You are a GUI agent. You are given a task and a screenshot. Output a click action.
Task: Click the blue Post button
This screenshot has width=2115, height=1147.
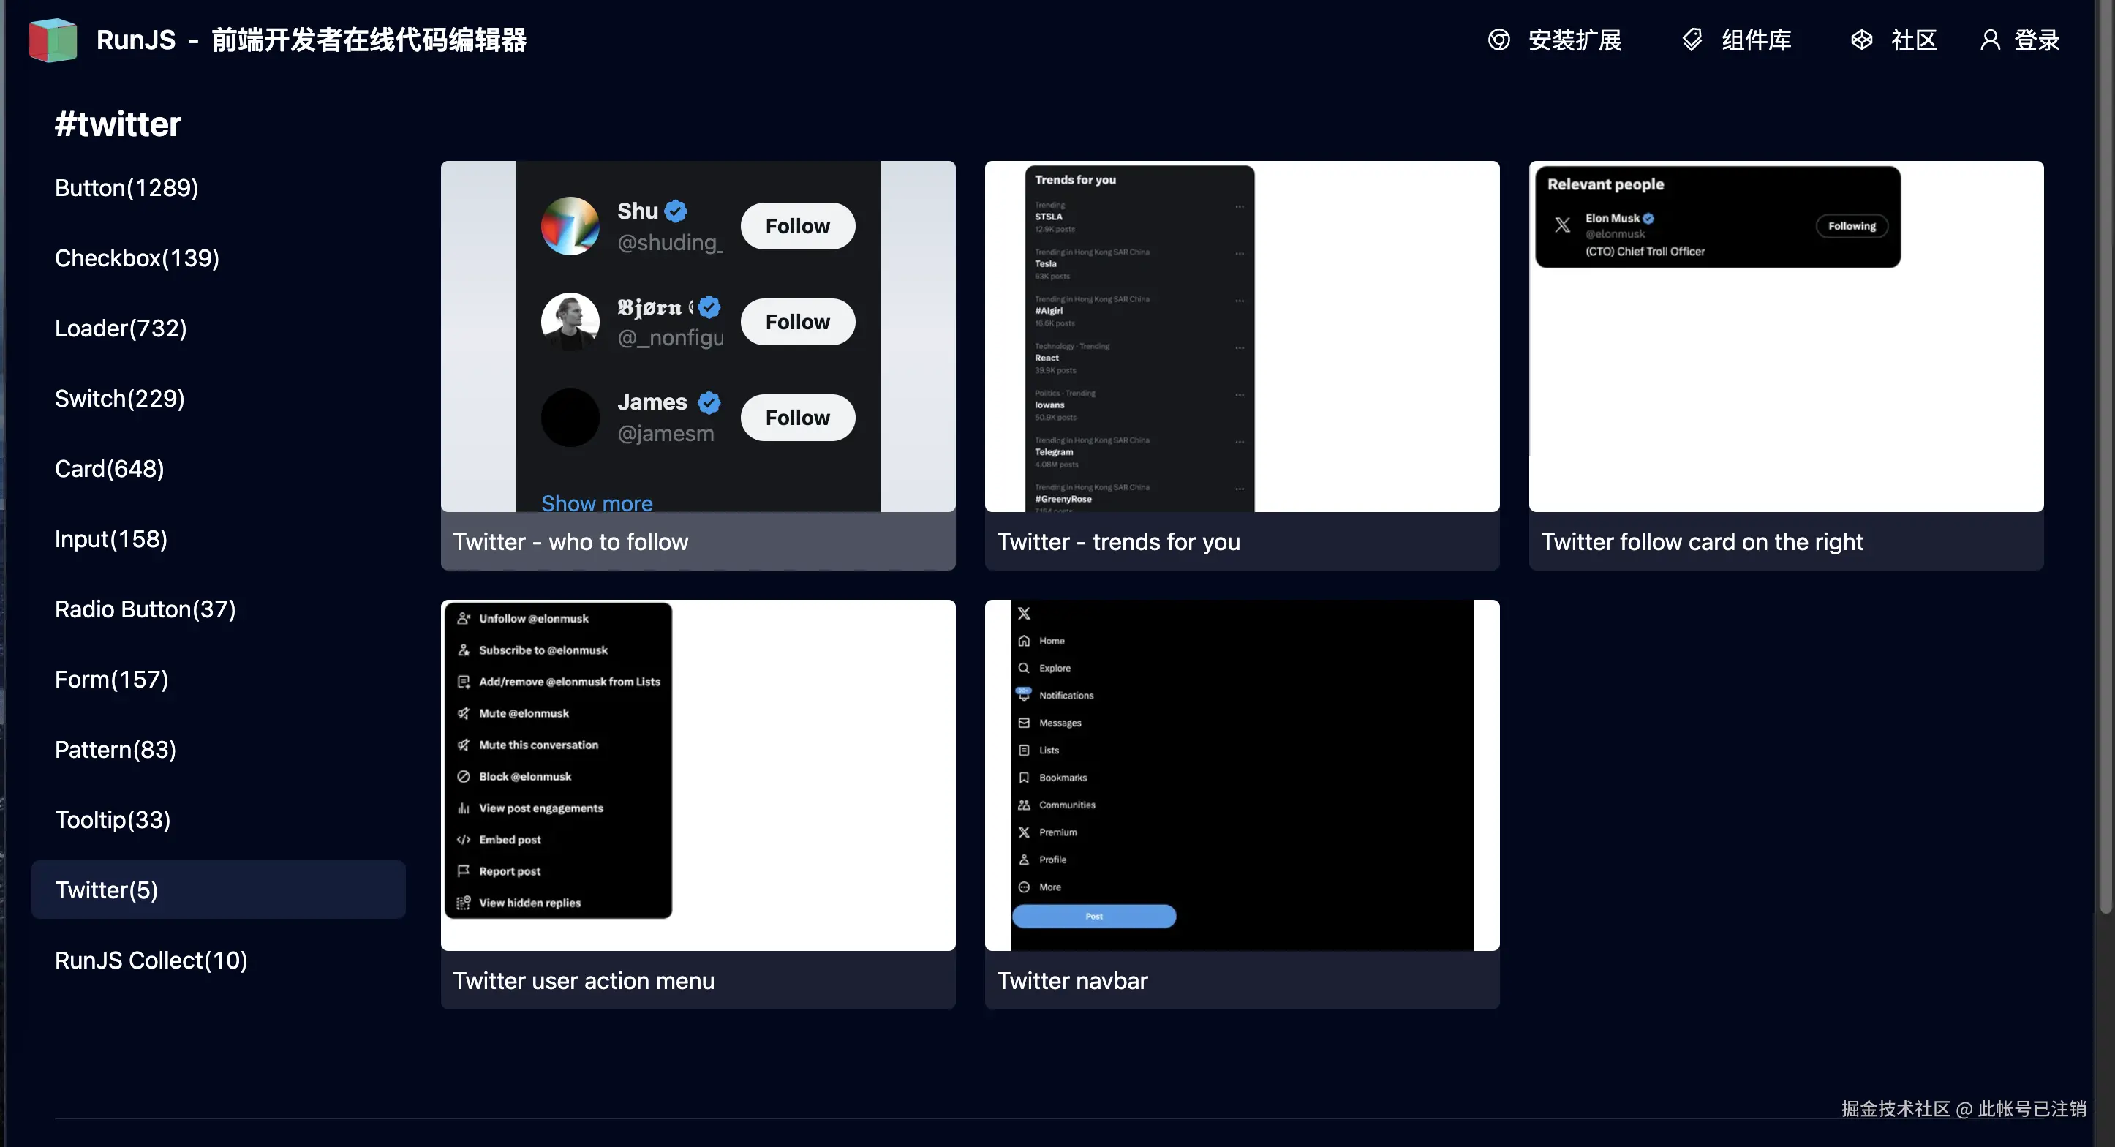tap(1093, 917)
